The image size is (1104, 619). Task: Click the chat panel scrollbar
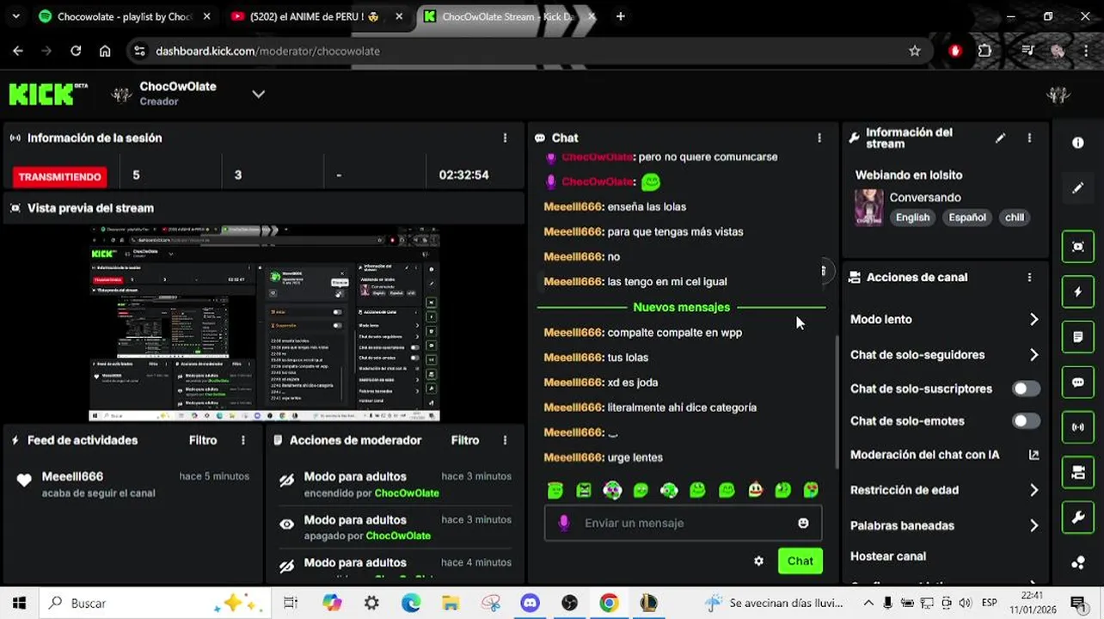point(837,402)
